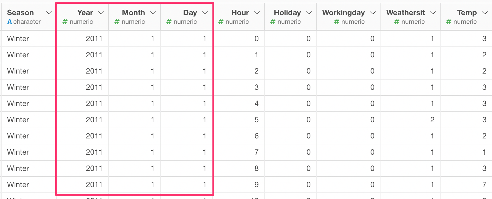Screen dimensions: 492x199
Task: Expand the Month column menu chevron
Action: click(x=153, y=13)
